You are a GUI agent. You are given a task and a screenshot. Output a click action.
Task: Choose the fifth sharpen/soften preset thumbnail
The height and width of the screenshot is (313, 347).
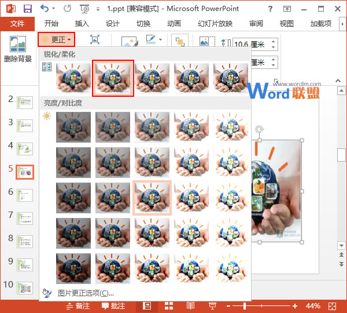pyautogui.click(x=231, y=78)
